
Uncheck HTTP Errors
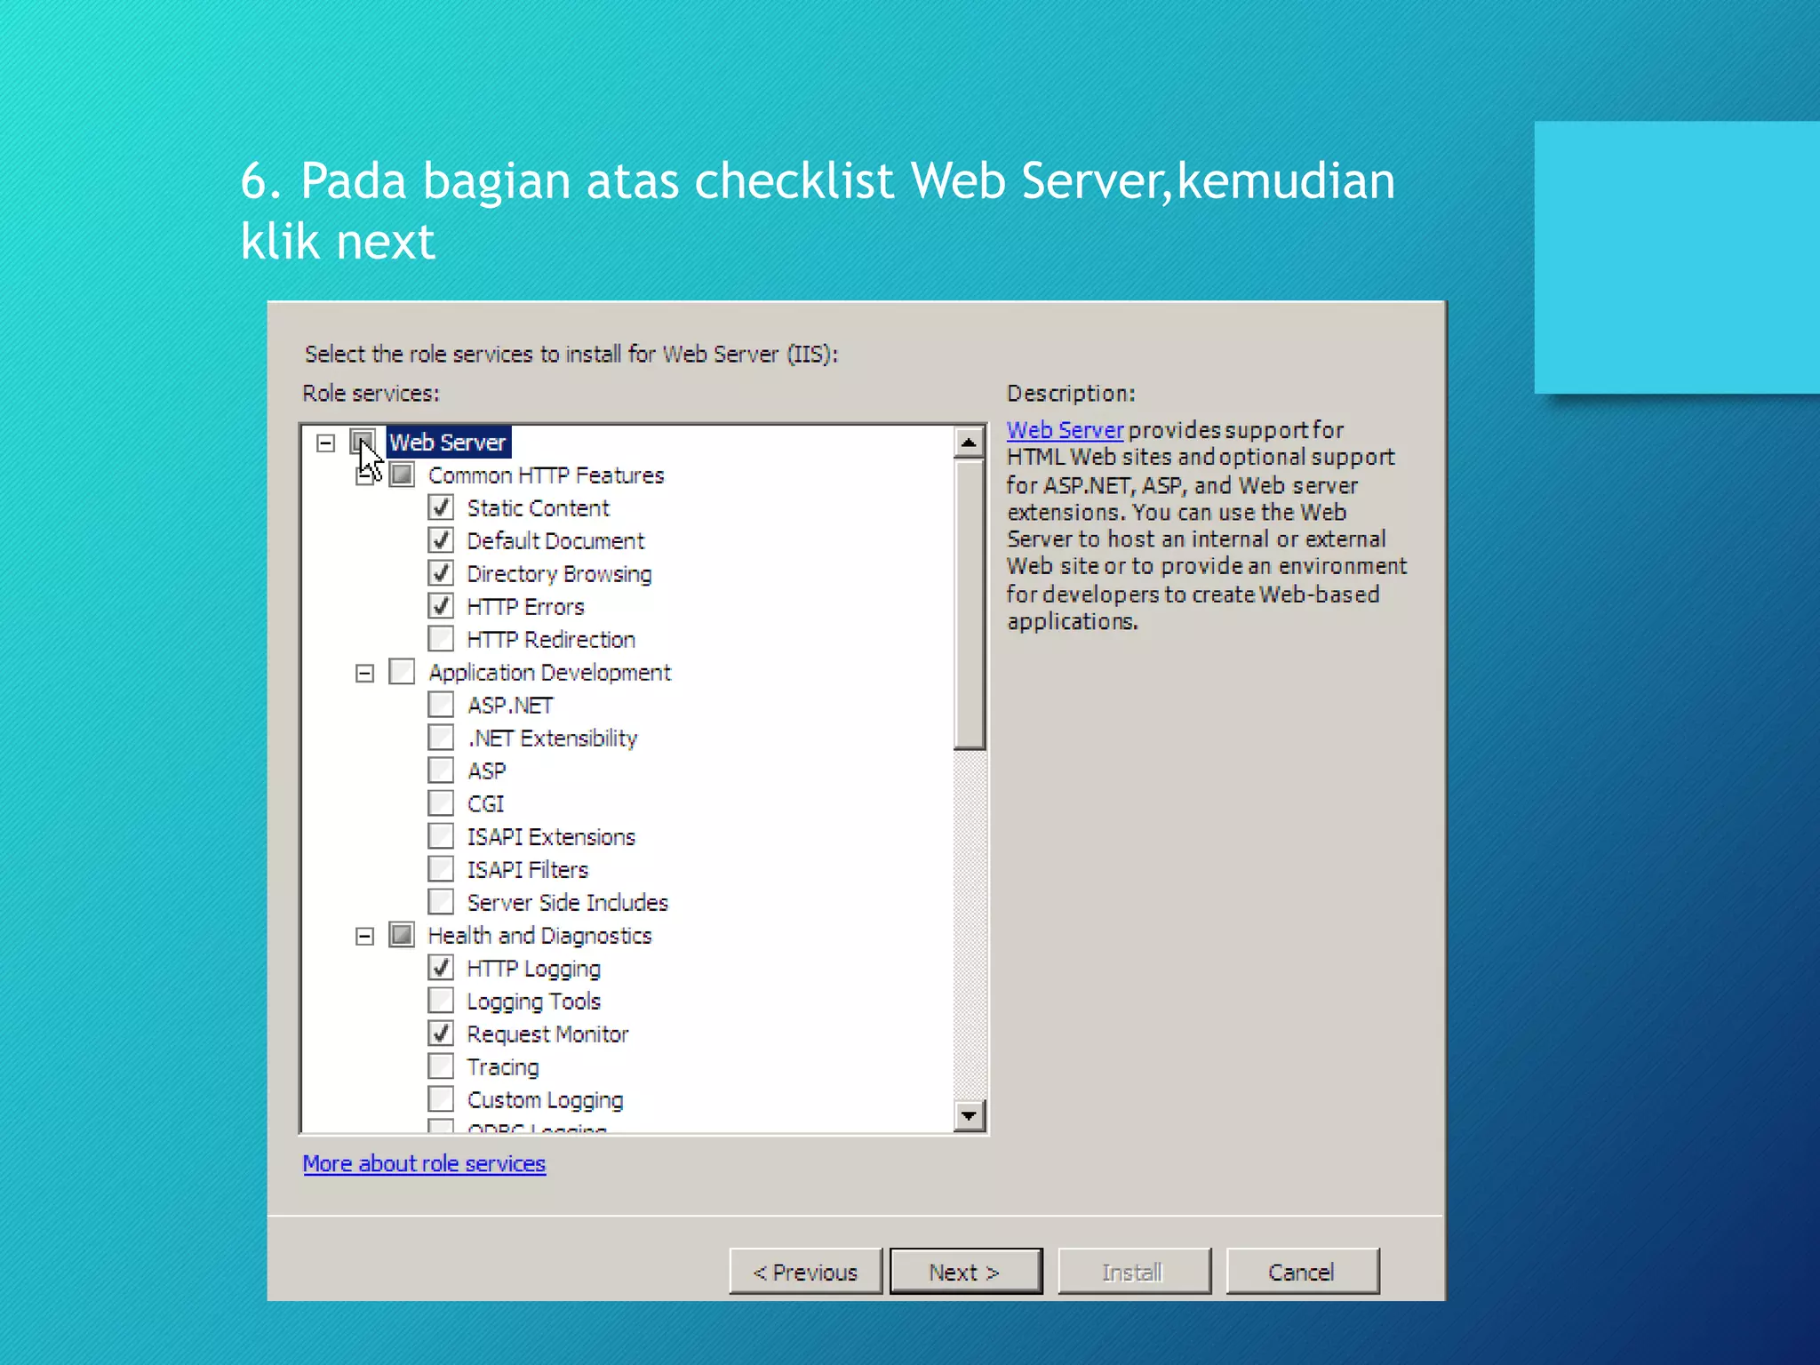click(441, 606)
